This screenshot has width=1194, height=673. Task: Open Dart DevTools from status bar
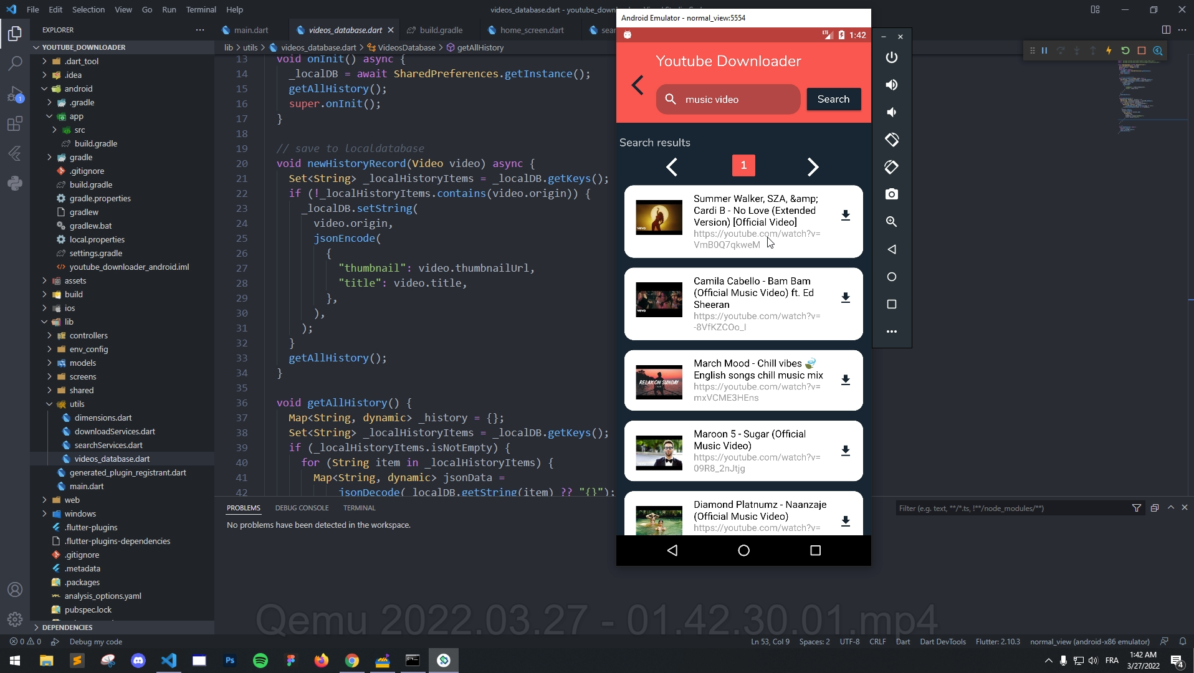(x=943, y=641)
